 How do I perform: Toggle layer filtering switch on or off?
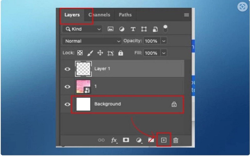tap(165, 29)
